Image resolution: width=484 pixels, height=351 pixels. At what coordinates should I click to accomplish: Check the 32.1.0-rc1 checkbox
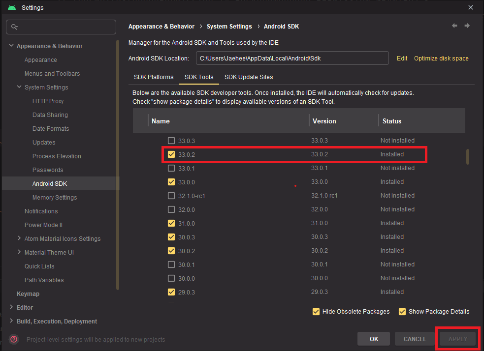pos(171,196)
